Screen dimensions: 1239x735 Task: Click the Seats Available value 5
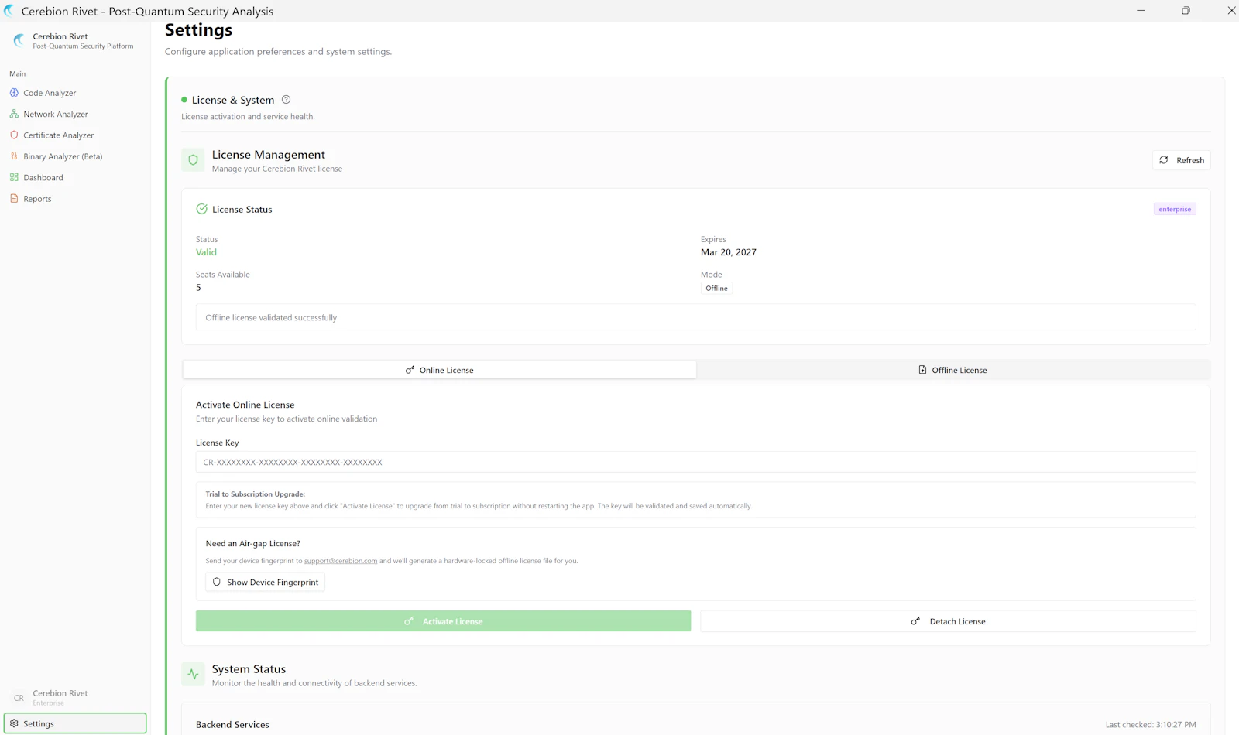(x=198, y=288)
